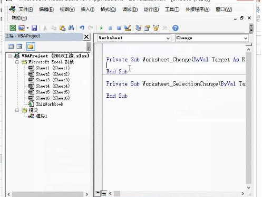Image resolution: width=262 pixels, height=197 pixels.
Task: Run the macro with the green play icon
Action: coord(101,28)
